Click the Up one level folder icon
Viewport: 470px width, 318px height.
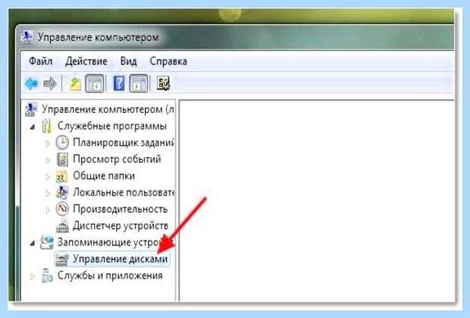pyautogui.click(x=75, y=84)
